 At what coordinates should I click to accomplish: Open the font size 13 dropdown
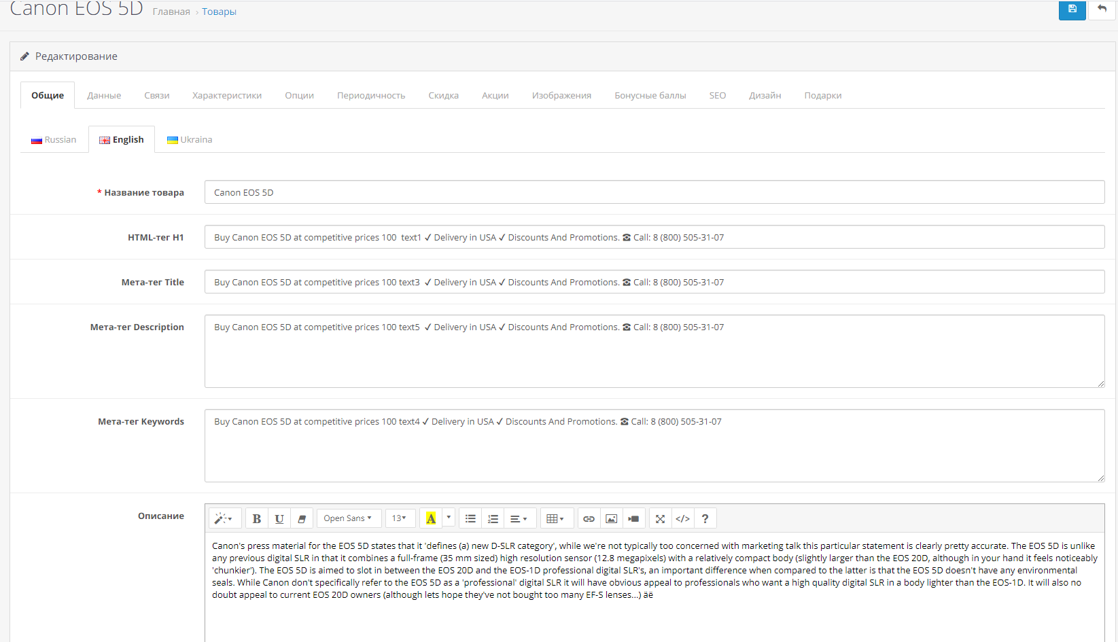coord(399,518)
